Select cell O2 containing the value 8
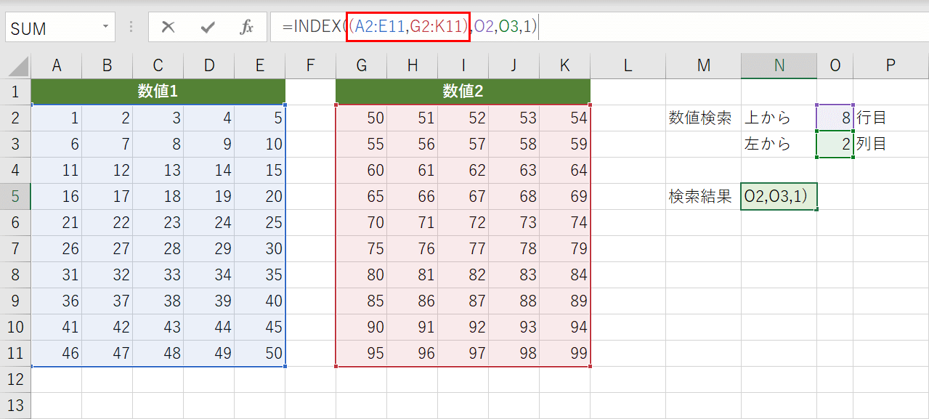929x419 pixels. coord(834,118)
